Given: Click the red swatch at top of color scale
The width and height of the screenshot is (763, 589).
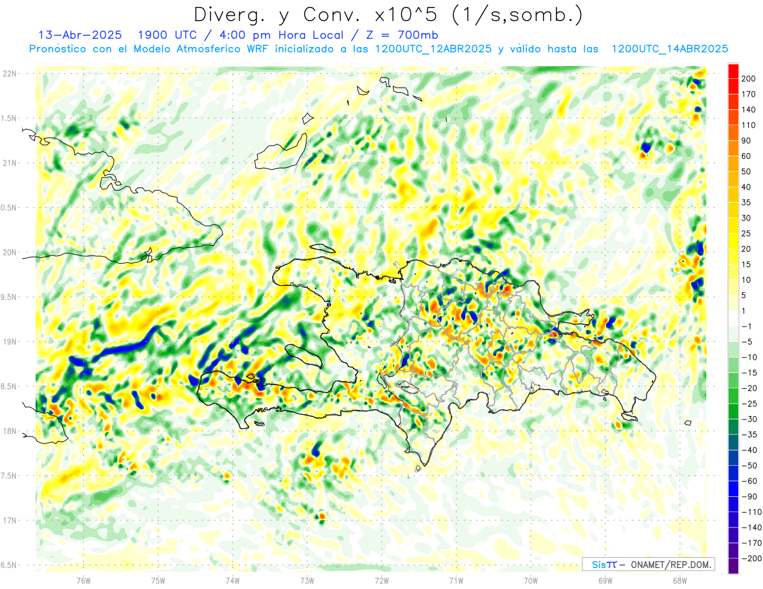Looking at the screenshot, I should coord(733,71).
